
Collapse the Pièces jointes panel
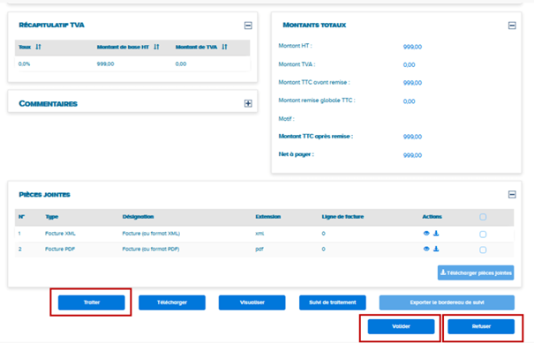point(512,195)
